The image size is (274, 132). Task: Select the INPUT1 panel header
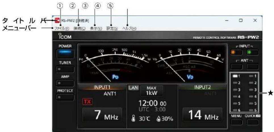(102, 87)
